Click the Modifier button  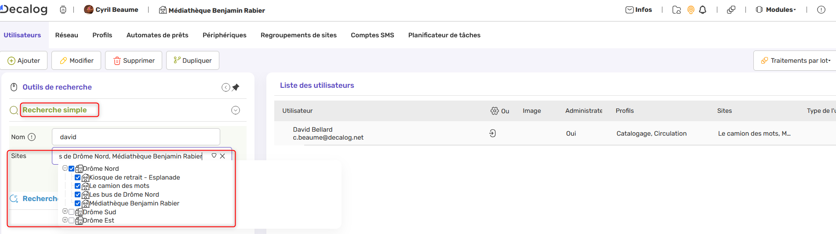coord(76,61)
